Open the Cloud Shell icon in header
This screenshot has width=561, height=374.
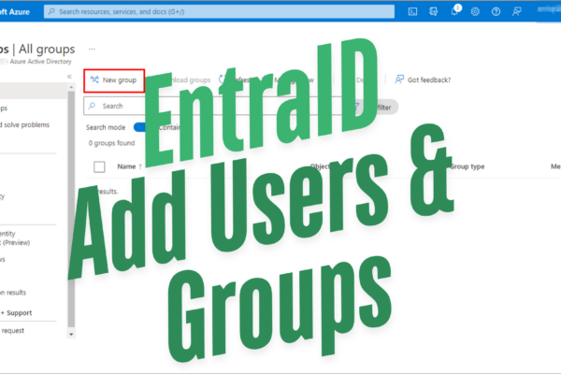point(412,12)
